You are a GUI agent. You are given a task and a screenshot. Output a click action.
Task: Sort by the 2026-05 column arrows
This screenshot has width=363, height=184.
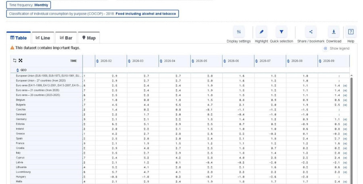[x=193, y=61]
